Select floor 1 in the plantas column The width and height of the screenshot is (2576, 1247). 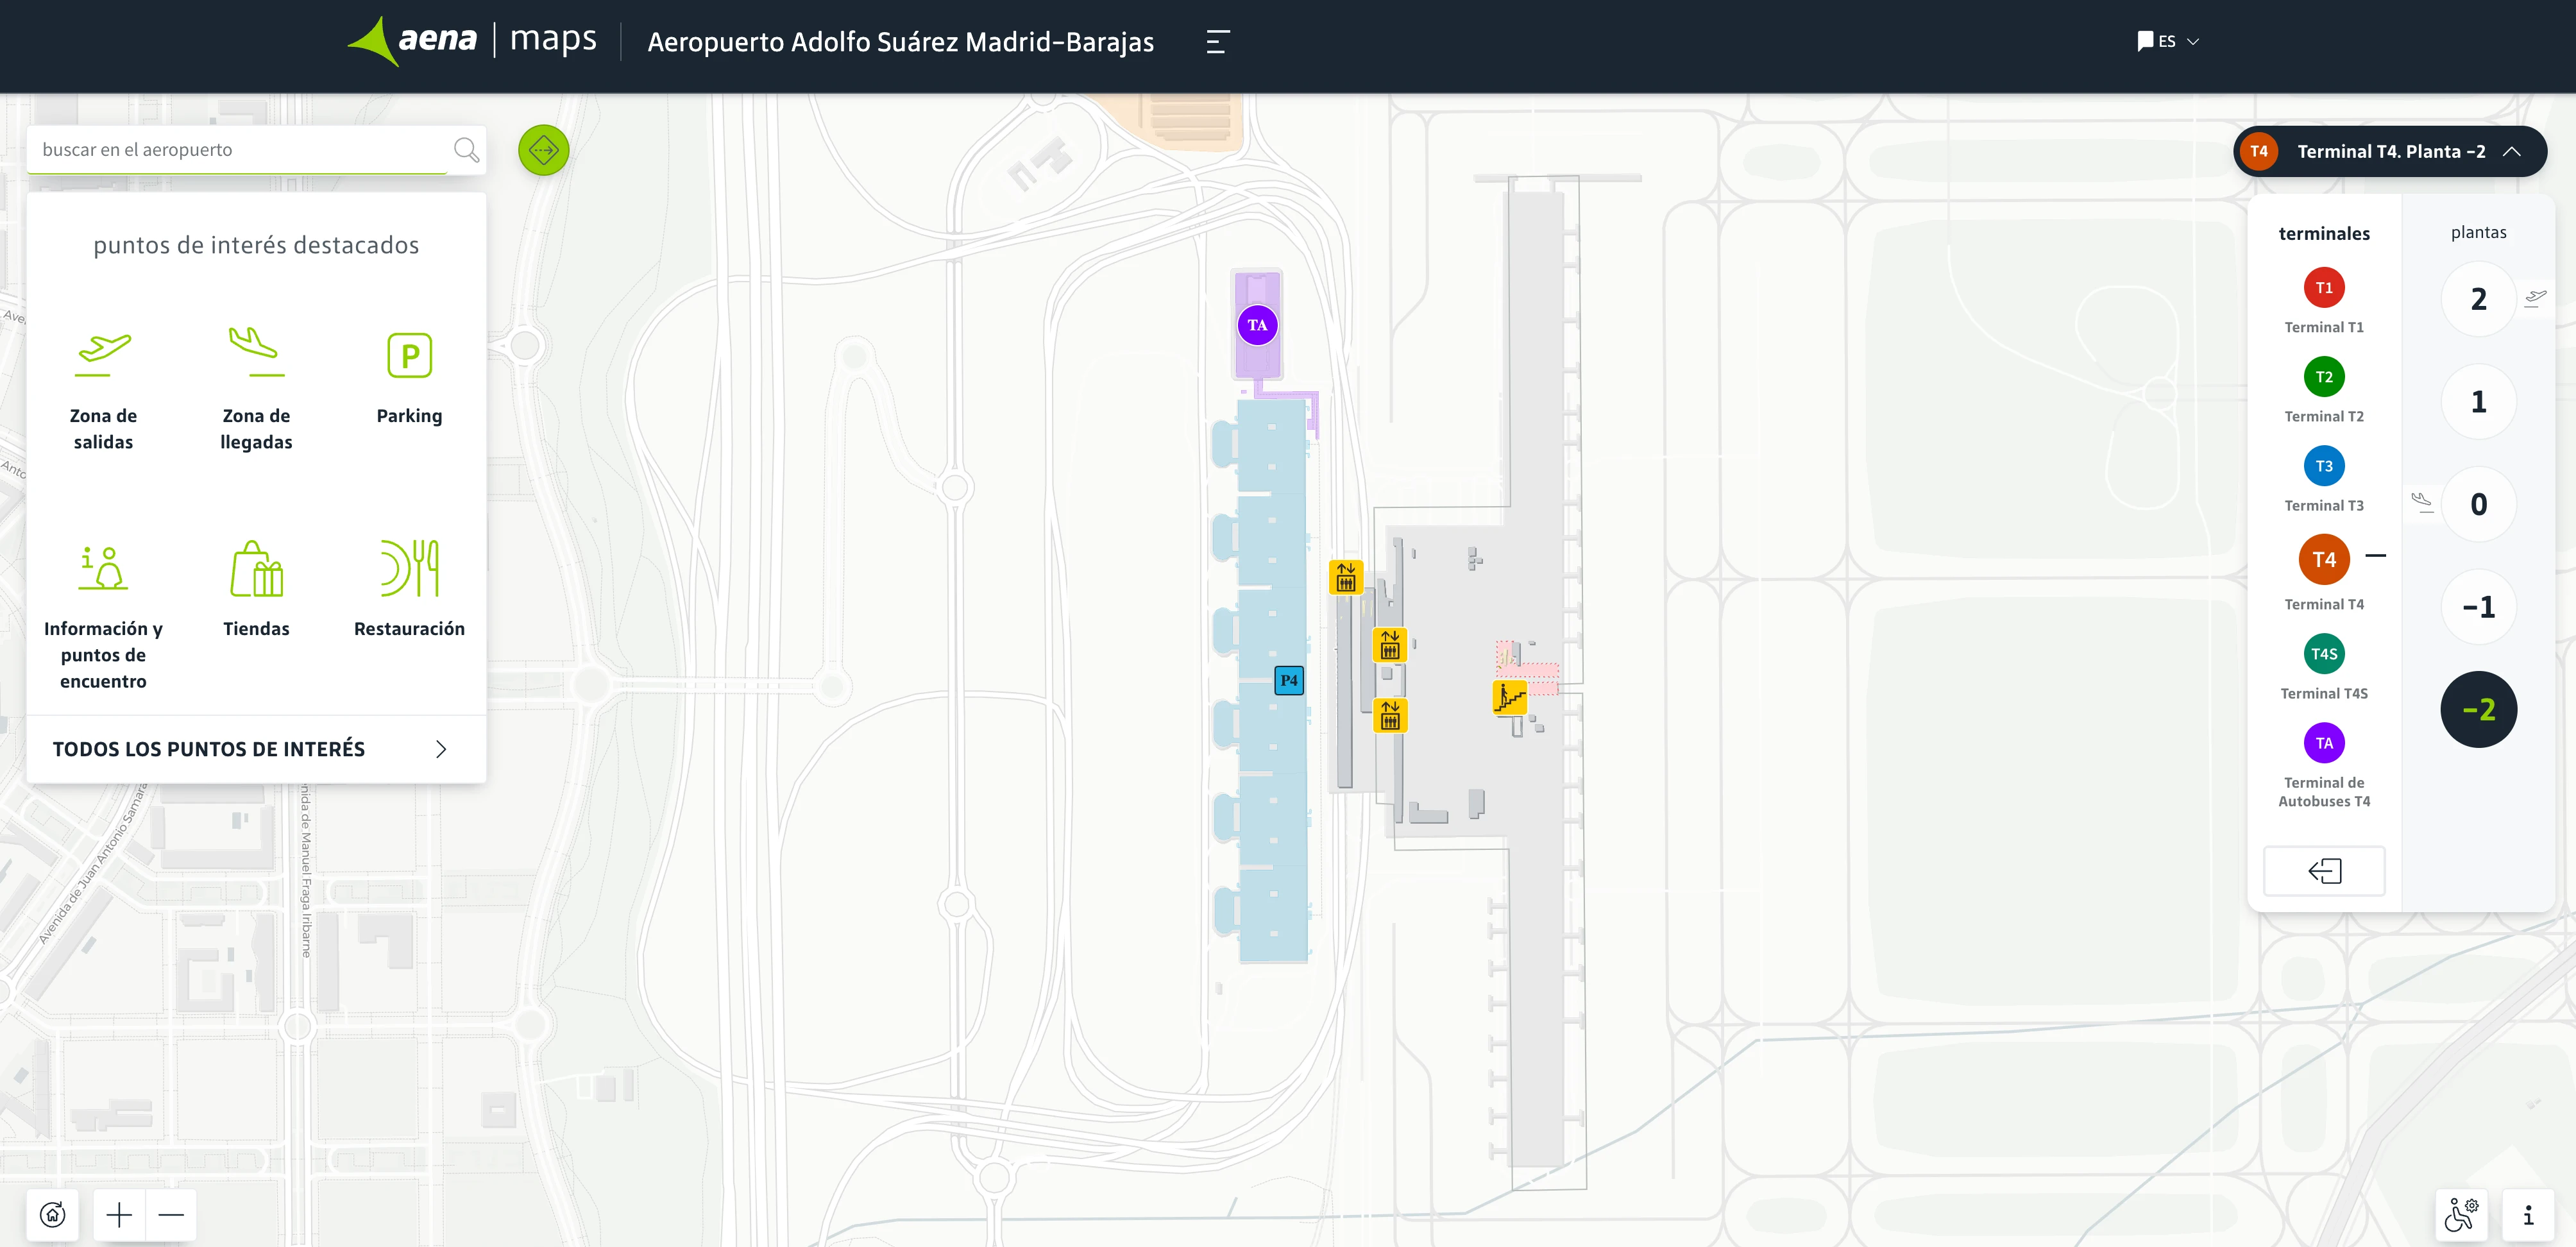point(2479,401)
